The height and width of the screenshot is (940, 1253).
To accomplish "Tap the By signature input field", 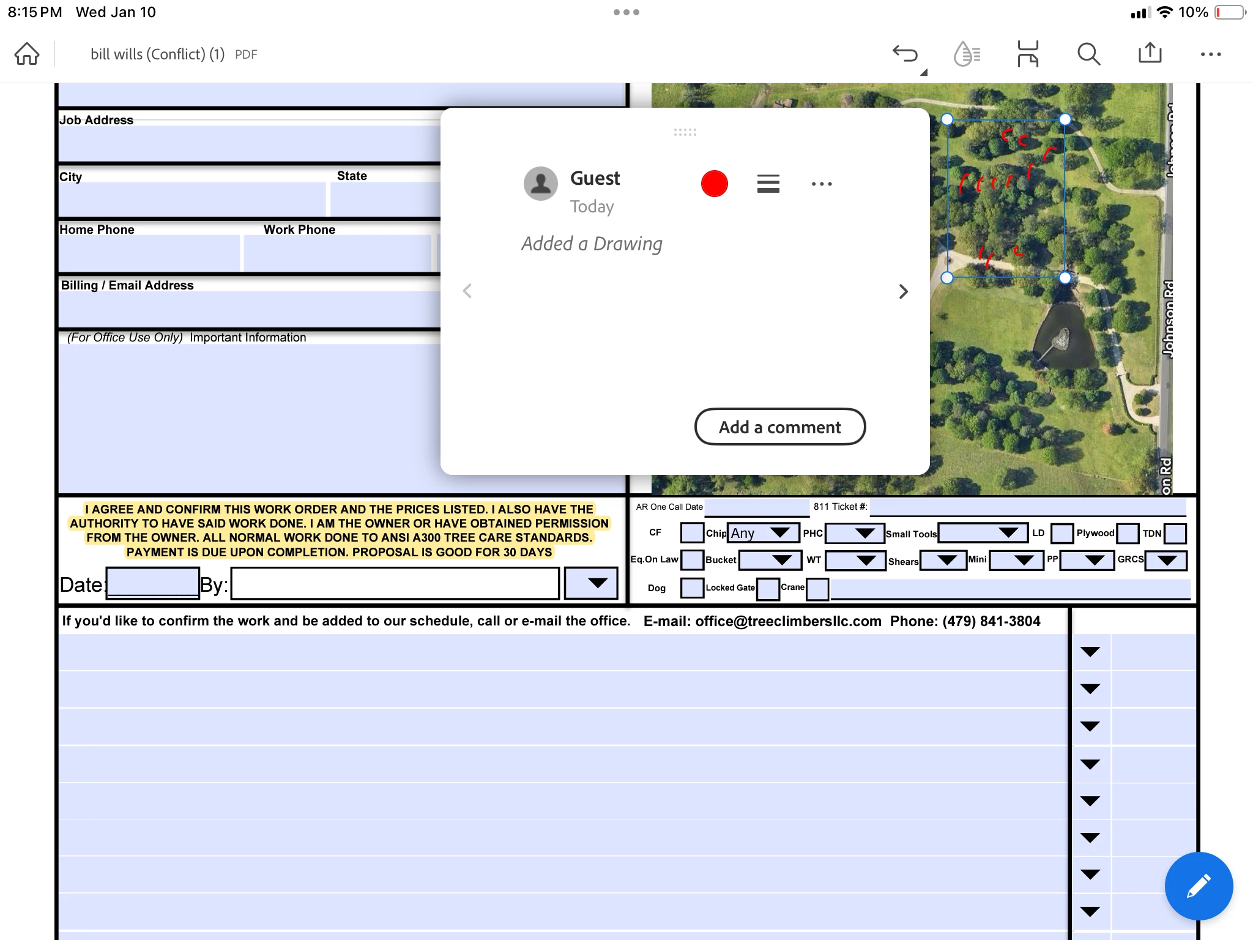I will point(395,584).
